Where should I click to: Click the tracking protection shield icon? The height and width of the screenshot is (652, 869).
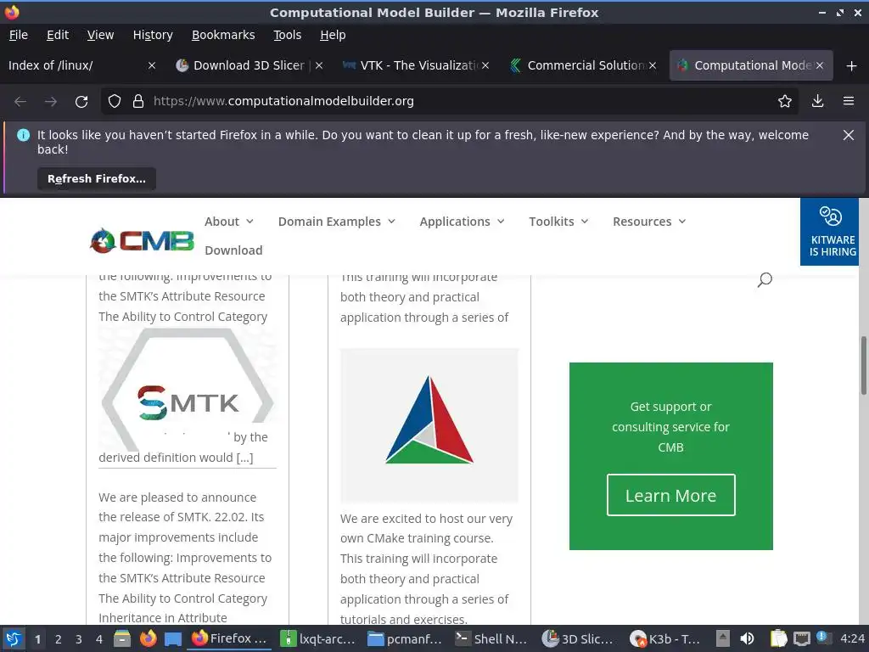click(x=115, y=102)
